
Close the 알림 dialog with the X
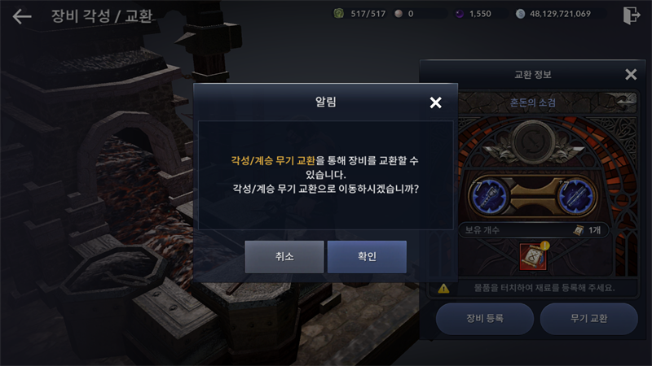pyautogui.click(x=435, y=102)
